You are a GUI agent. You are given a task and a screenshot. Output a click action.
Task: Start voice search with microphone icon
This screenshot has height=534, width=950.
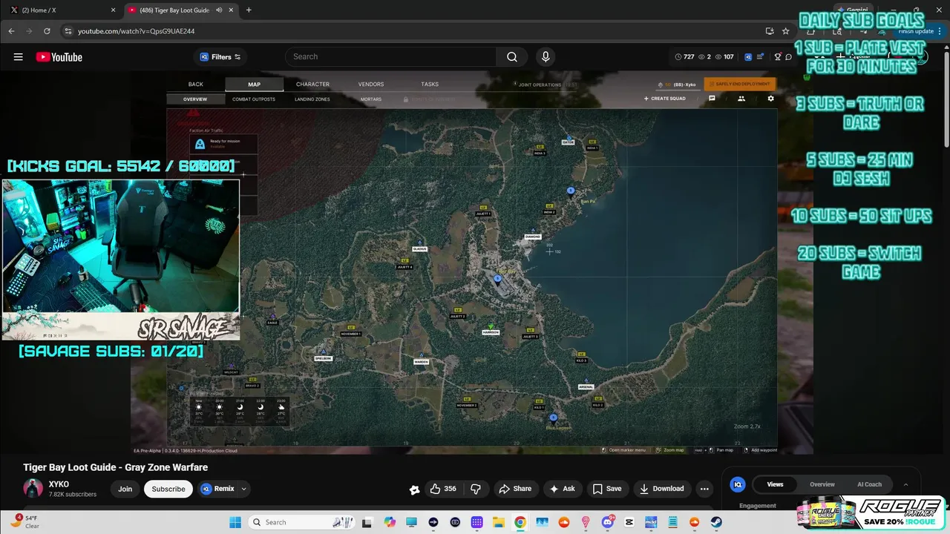pos(546,57)
